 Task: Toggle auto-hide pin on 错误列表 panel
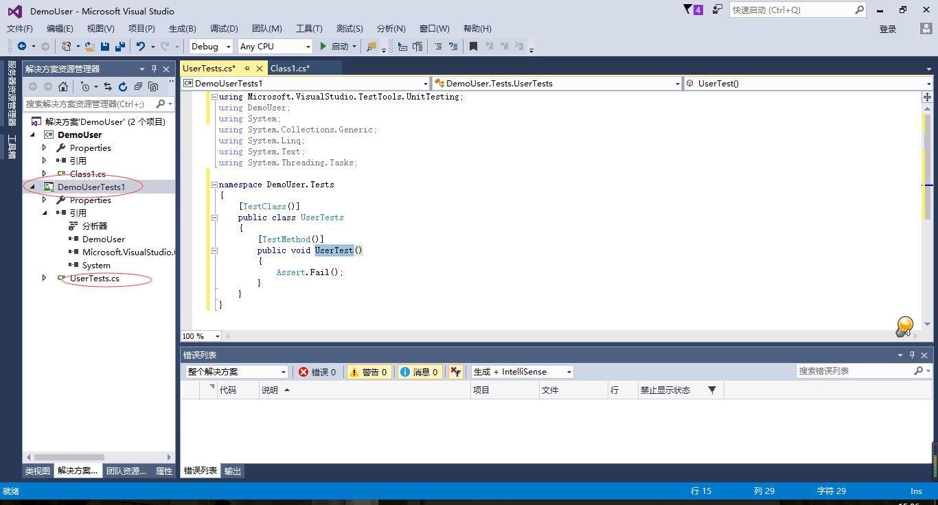click(912, 355)
